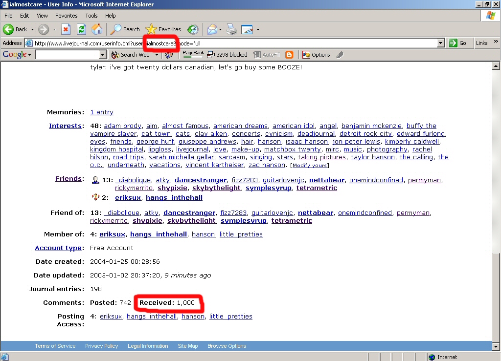Click the page icon in address bar
The width and height of the screenshot is (501, 361).
click(x=29, y=43)
